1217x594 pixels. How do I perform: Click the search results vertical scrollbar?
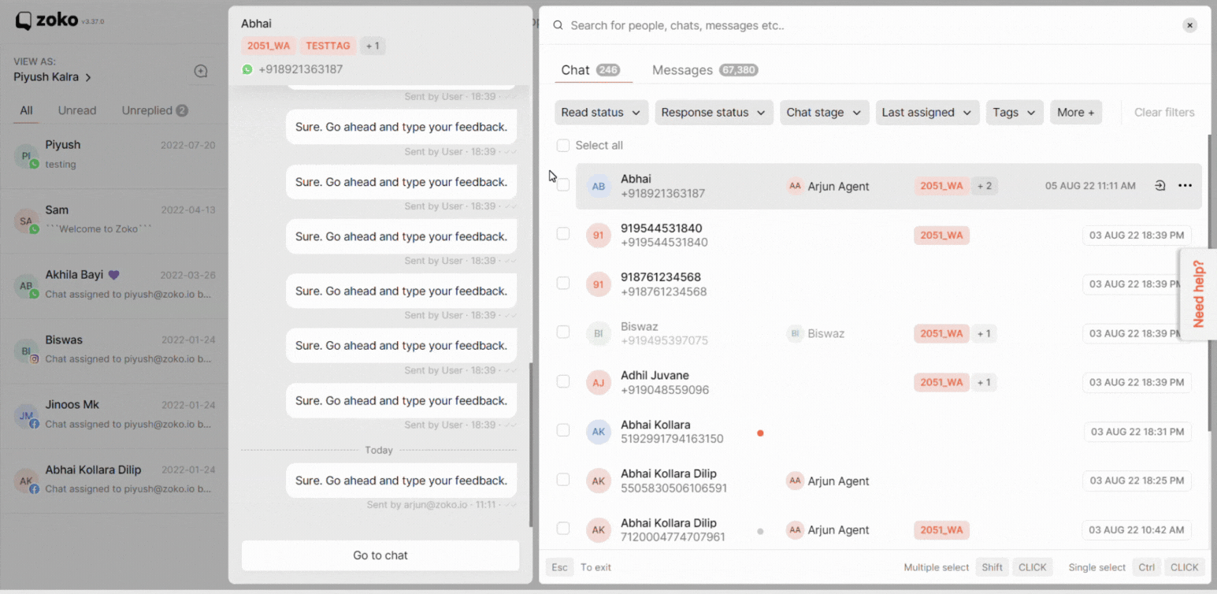(x=1208, y=284)
